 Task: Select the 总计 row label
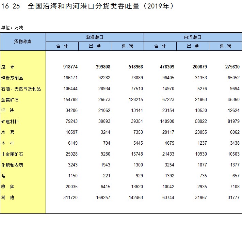click(x=8, y=67)
